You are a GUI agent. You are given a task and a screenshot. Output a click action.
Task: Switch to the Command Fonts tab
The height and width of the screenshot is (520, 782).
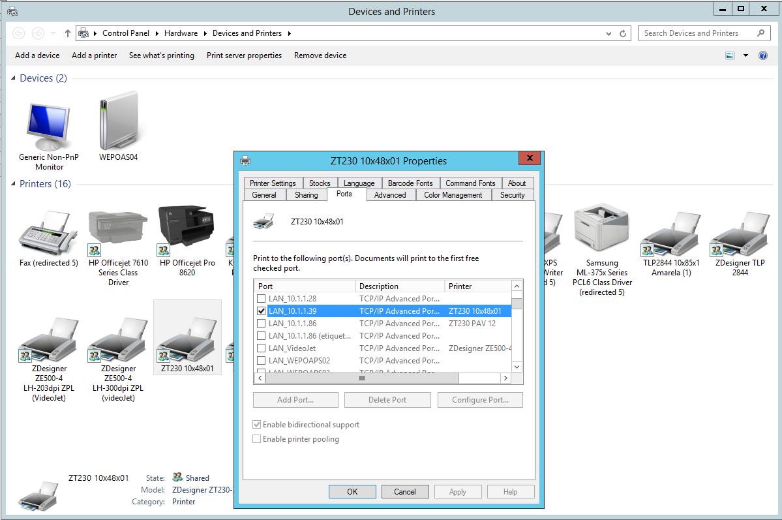470,183
